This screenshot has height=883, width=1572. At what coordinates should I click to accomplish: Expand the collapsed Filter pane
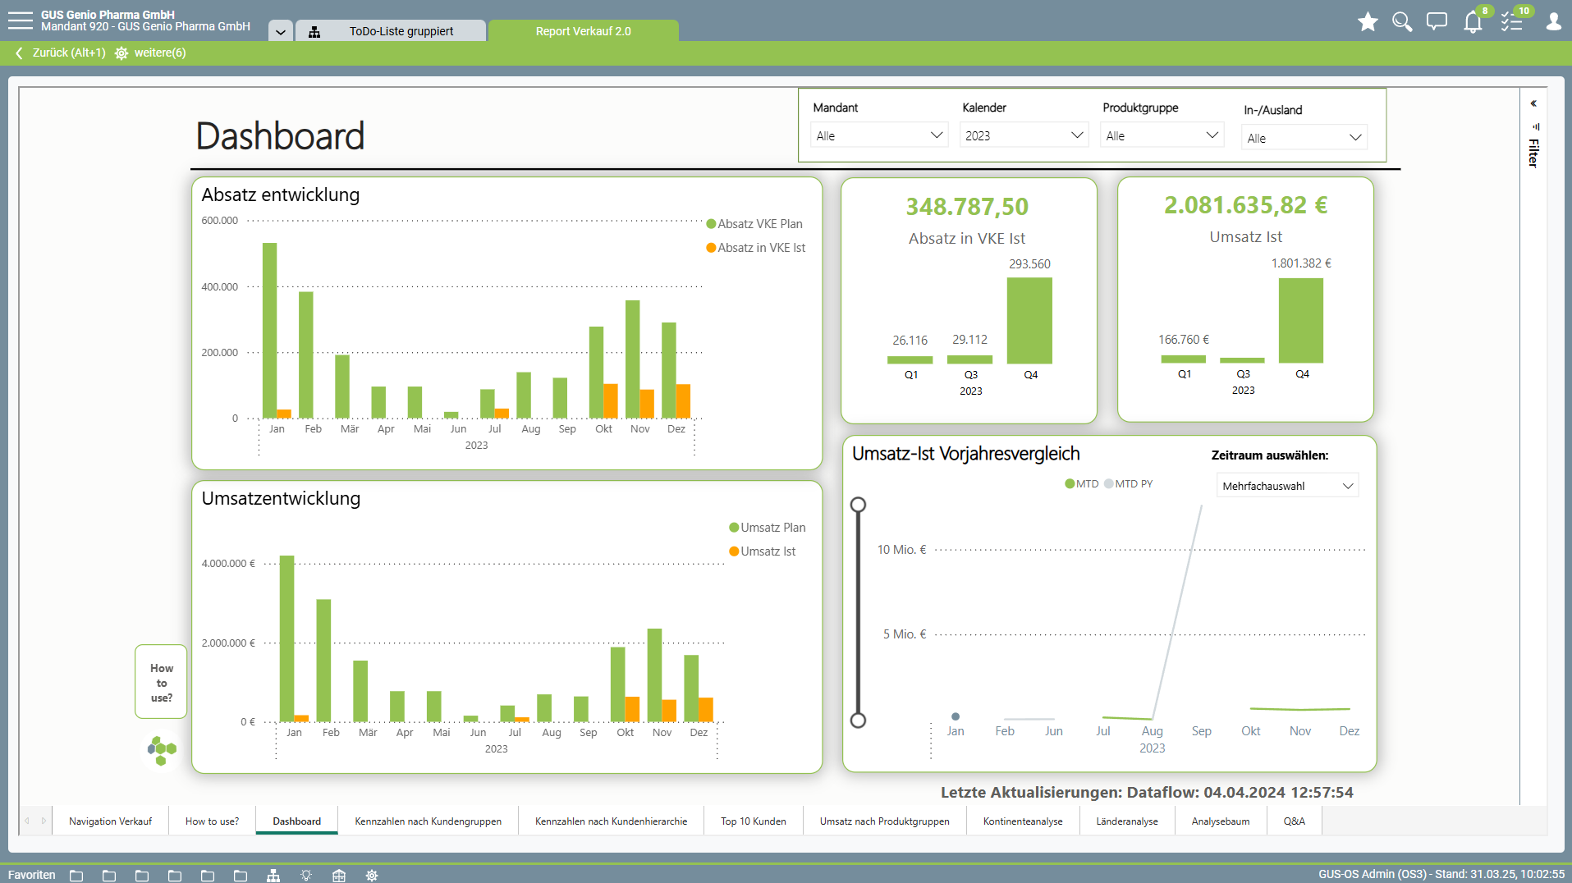point(1533,104)
